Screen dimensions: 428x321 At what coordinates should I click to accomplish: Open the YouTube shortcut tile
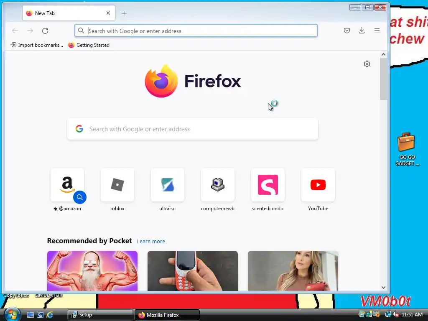click(x=318, y=185)
